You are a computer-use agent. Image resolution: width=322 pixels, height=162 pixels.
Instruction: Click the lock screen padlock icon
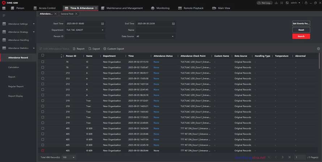306,3
